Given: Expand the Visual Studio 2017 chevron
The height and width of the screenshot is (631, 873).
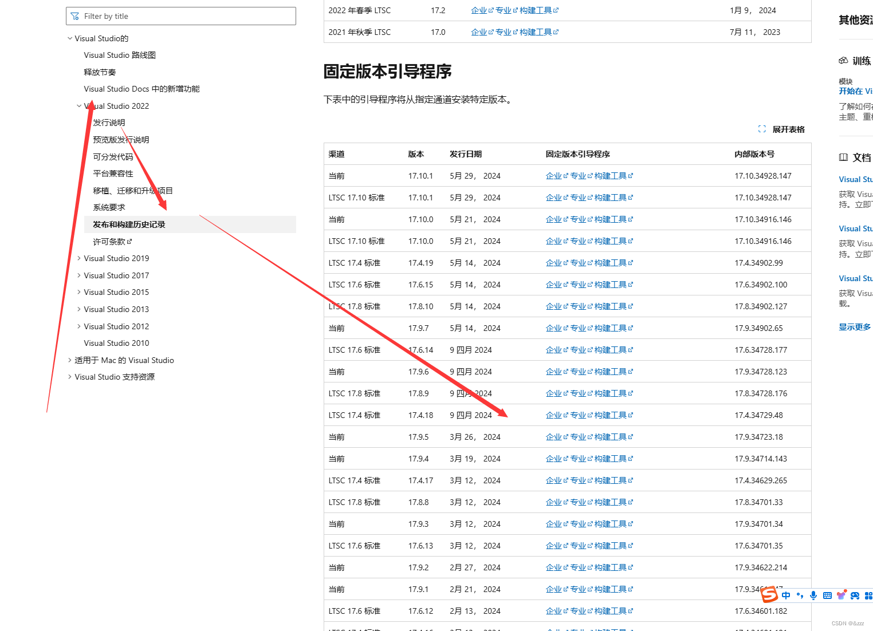Looking at the screenshot, I should click(79, 275).
